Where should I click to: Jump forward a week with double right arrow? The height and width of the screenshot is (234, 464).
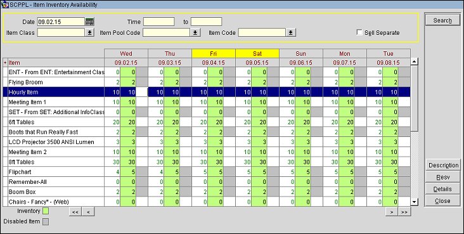pyautogui.click(x=404, y=212)
